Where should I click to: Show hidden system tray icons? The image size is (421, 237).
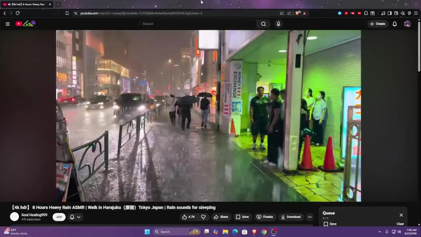[380, 232]
